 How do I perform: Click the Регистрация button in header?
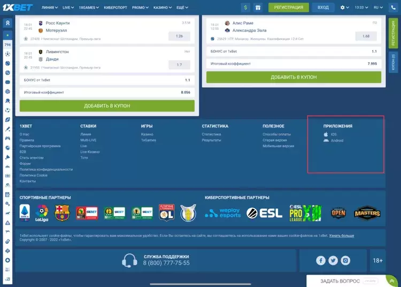coord(289,7)
